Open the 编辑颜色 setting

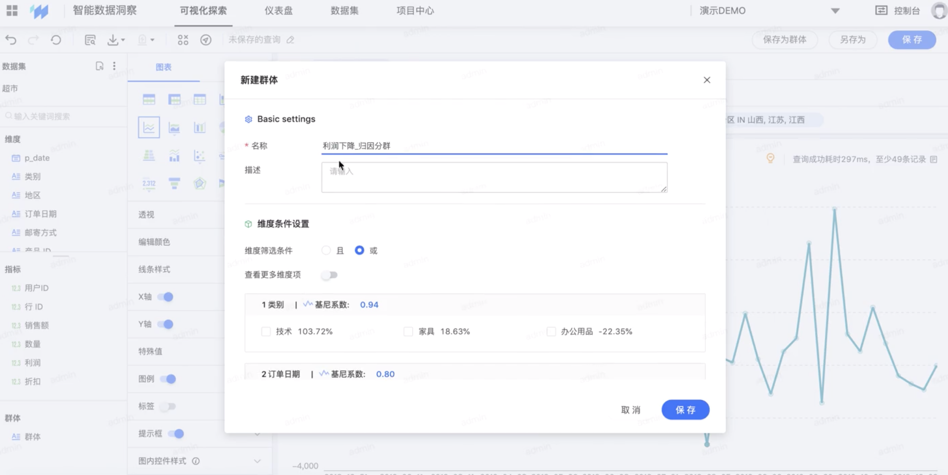coord(154,242)
